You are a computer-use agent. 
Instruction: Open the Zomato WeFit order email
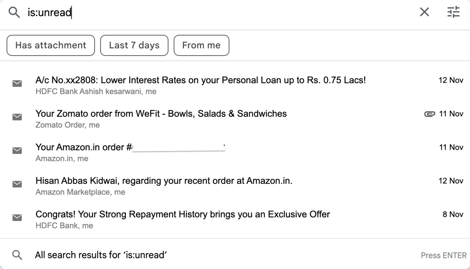click(161, 114)
